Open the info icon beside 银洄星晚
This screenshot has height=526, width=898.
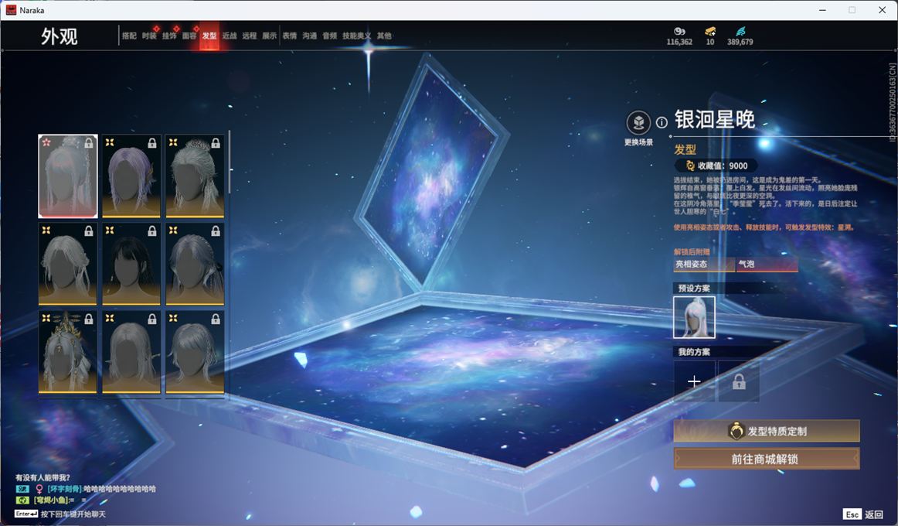[x=662, y=122]
